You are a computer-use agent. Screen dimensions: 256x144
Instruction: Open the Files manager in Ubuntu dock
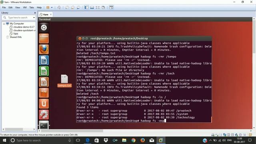click(44, 38)
